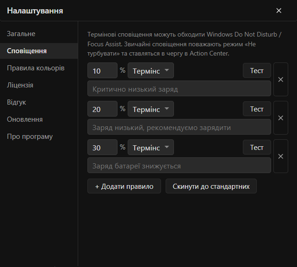Delete the 10% rule with X icon
This screenshot has height=267, width=297.
click(x=281, y=80)
